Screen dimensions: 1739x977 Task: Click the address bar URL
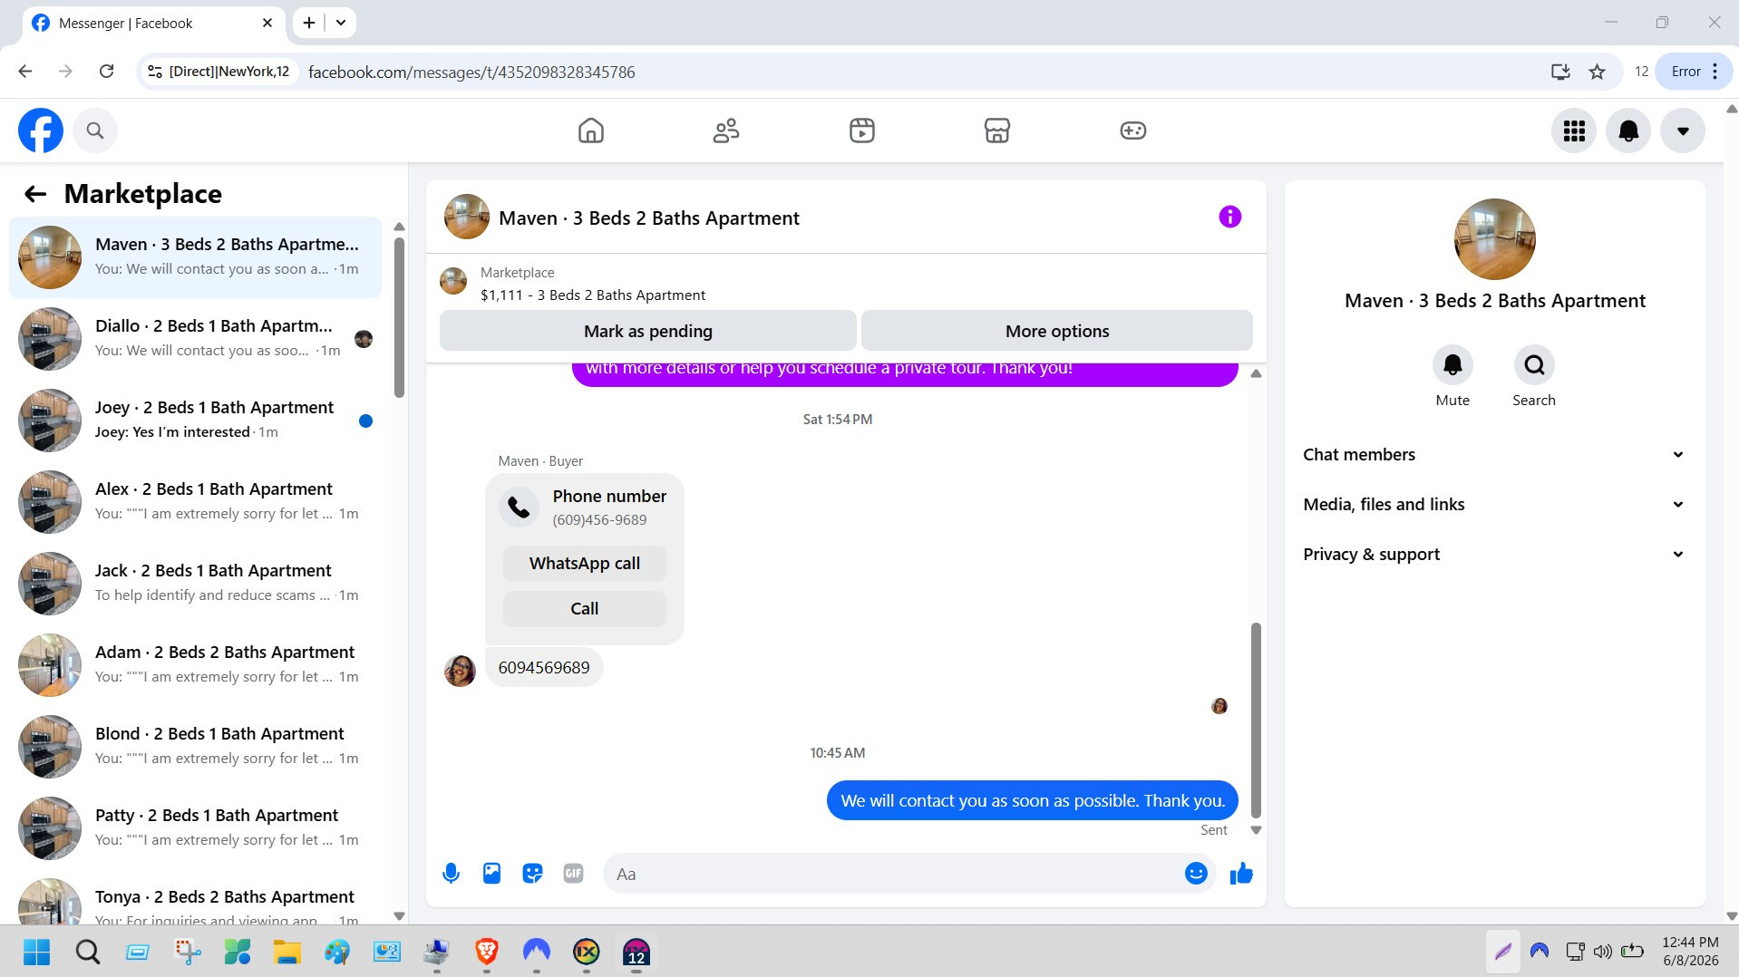click(471, 72)
